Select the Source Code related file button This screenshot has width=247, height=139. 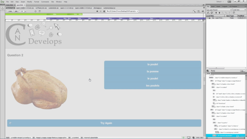point(10,8)
